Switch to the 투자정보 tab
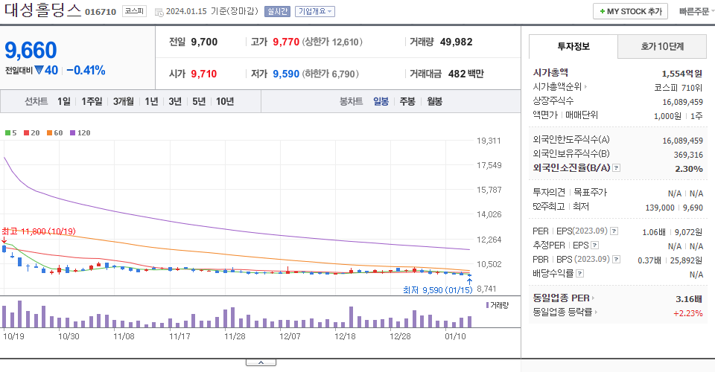 pyautogui.click(x=573, y=46)
